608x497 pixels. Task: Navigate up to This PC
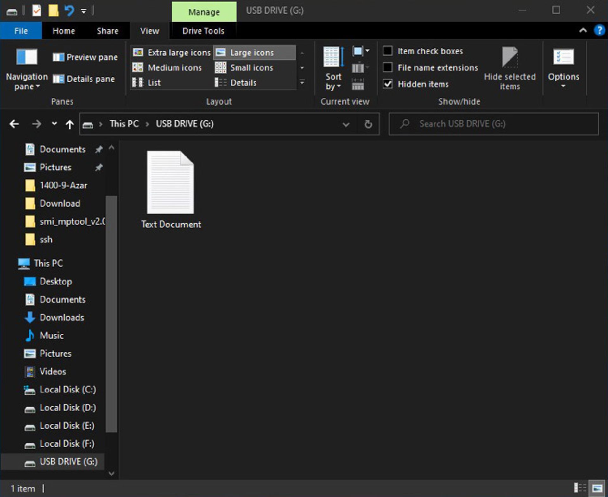[x=69, y=124]
